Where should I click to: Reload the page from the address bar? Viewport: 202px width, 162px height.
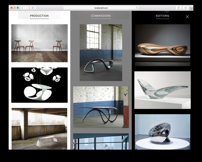click(137, 8)
